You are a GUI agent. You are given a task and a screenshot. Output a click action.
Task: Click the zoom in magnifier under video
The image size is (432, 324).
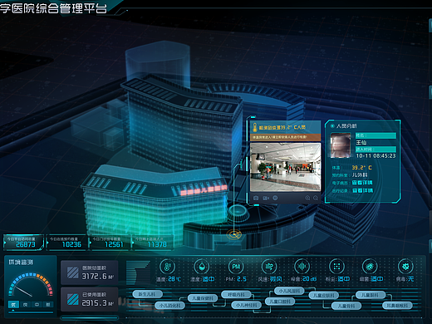(307, 198)
